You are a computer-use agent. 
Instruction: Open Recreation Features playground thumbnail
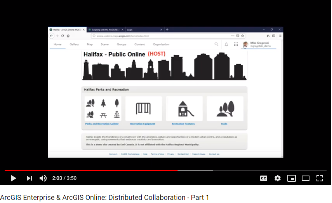tap(184, 109)
